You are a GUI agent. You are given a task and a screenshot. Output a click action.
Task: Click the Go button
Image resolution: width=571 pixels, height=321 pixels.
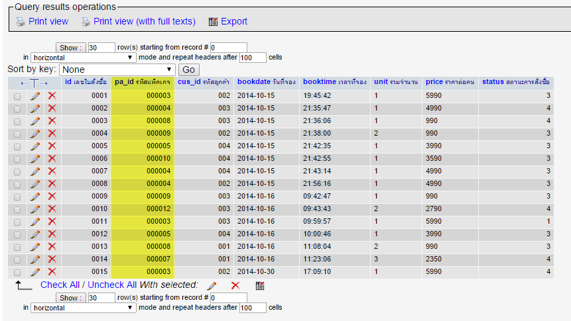click(x=188, y=69)
